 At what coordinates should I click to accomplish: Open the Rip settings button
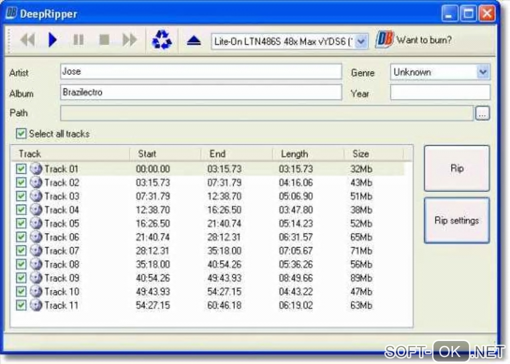456,221
